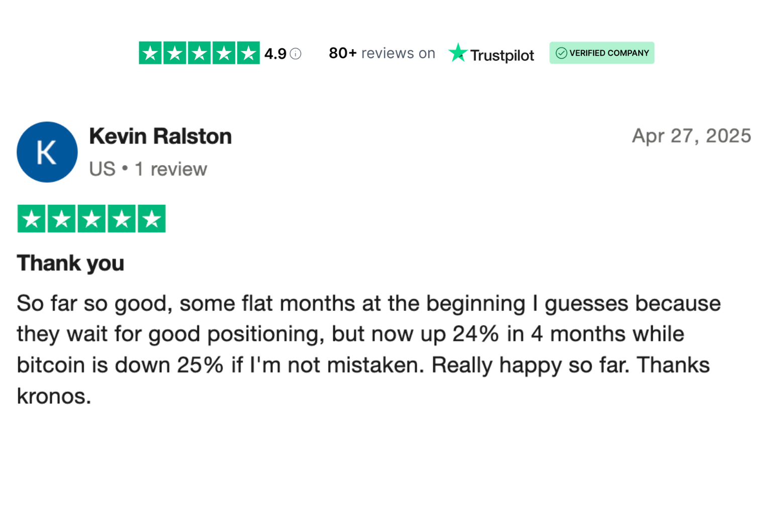Screen dimensions: 784x527
Task: Click the info icon beside 4.9 rating
Action: 296,54
